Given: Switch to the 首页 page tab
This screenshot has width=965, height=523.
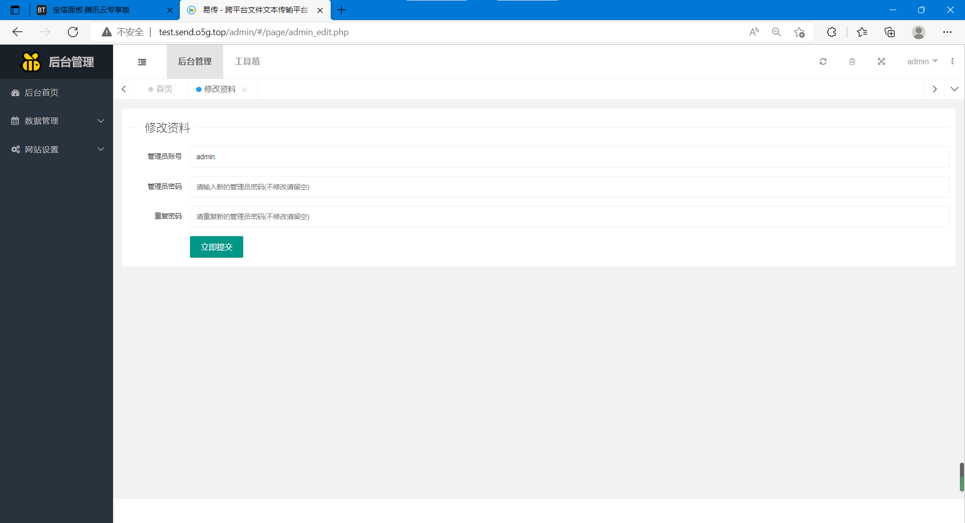Looking at the screenshot, I should pos(161,89).
